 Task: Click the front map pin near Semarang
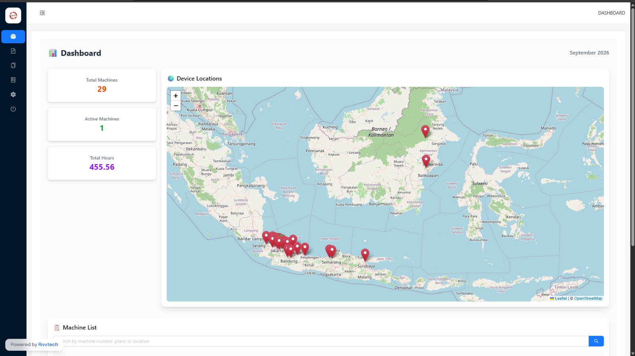tap(332, 251)
